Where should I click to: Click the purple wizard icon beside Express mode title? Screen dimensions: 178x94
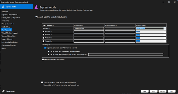[36, 7]
